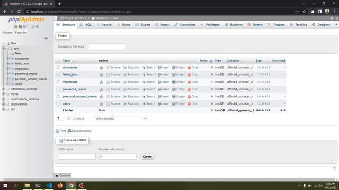
Task: Open Favorites in navigation panel
Action: 21,33
